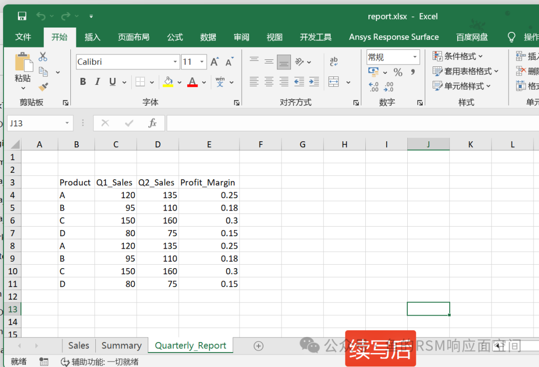The height and width of the screenshot is (367, 539).
Task: Click the Cut scissors icon
Action: 43,56
